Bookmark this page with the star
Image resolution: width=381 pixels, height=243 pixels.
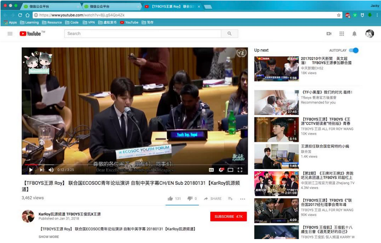click(339, 15)
